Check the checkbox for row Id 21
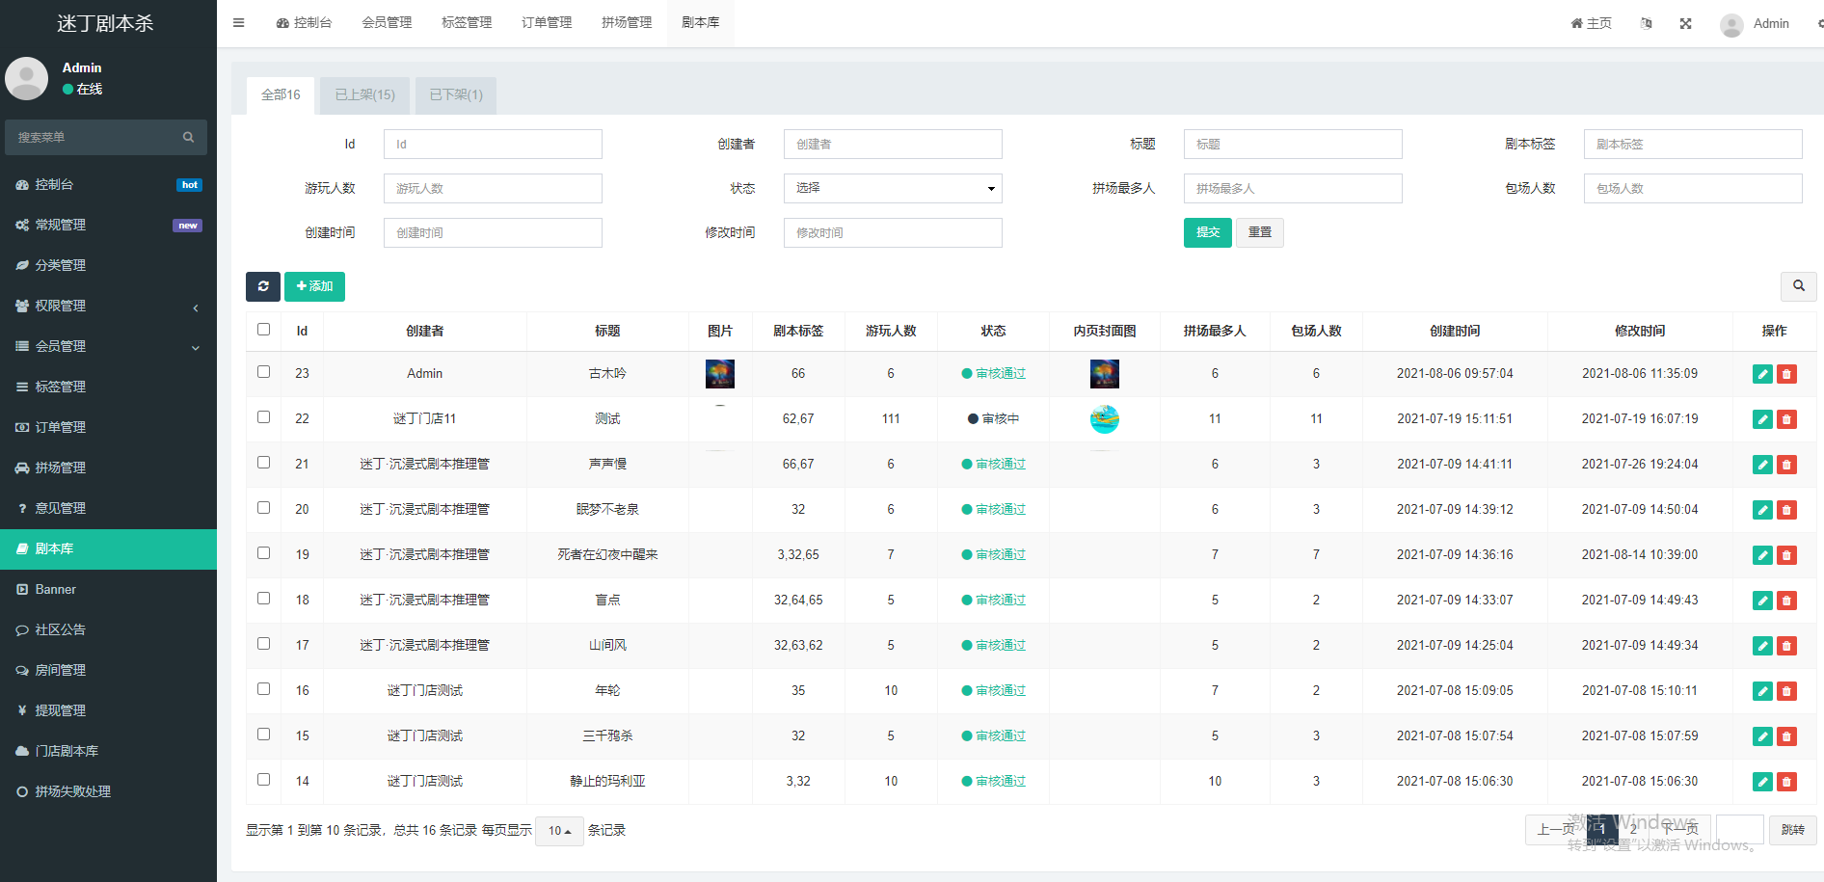This screenshot has height=882, width=1824. tap(263, 463)
